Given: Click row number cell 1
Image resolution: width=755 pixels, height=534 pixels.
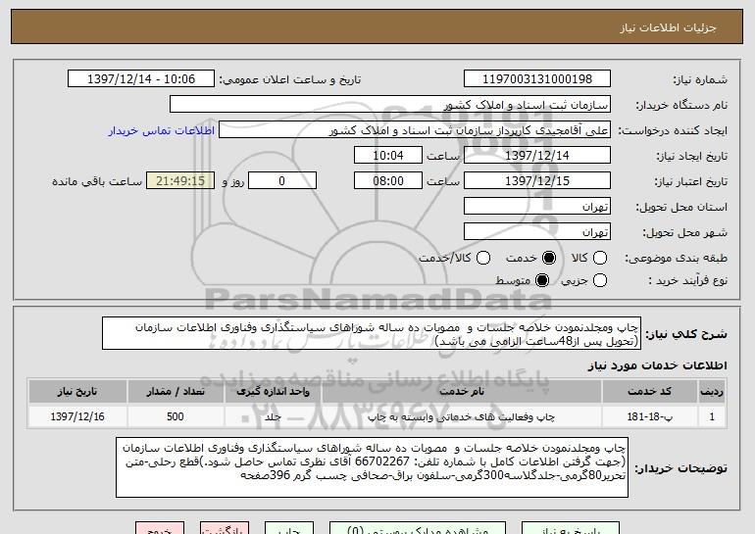Looking at the screenshot, I should tap(712, 416).
